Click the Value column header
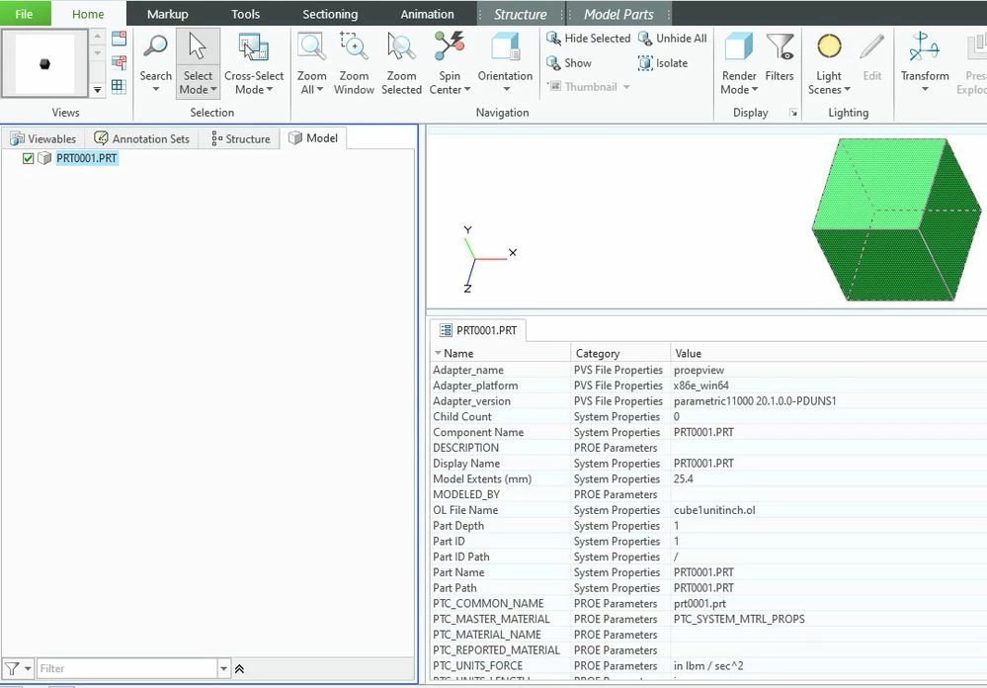This screenshot has width=987, height=688. point(828,354)
